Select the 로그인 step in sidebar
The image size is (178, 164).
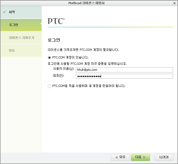click(x=21, y=25)
